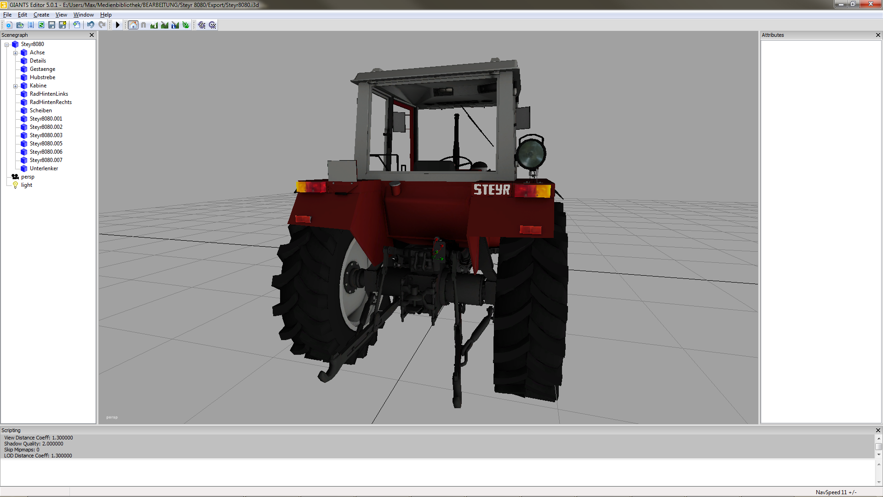Click the first checkered circular-arrow icon
The height and width of the screenshot is (497, 883).
click(202, 25)
